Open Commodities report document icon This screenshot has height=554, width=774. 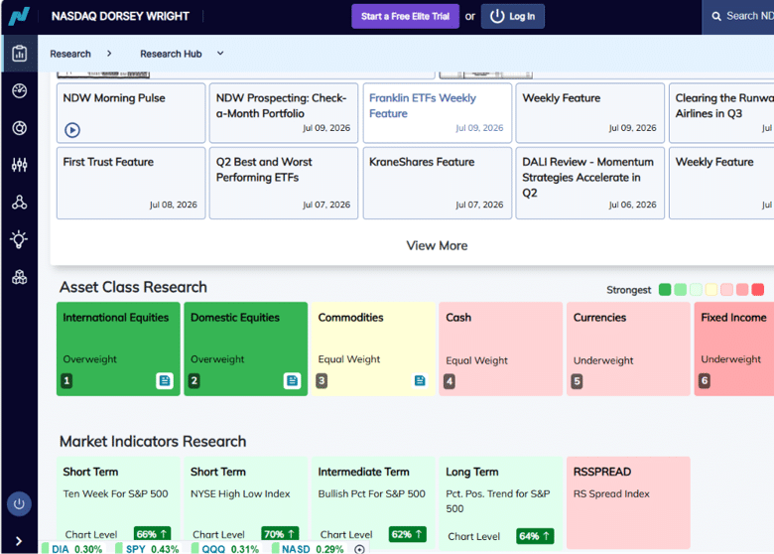pos(420,380)
